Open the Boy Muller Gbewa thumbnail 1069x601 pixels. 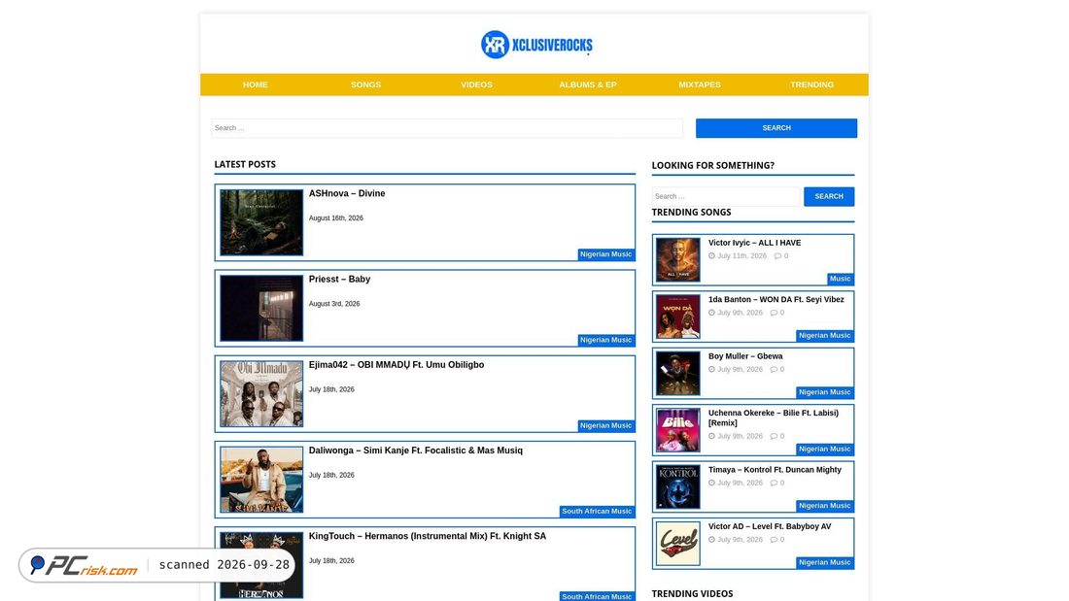[677, 374]
